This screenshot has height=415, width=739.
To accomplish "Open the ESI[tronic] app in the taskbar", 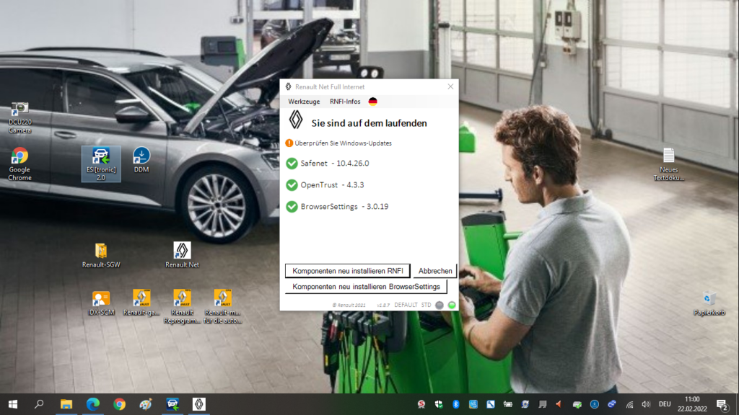I will 172,404.
